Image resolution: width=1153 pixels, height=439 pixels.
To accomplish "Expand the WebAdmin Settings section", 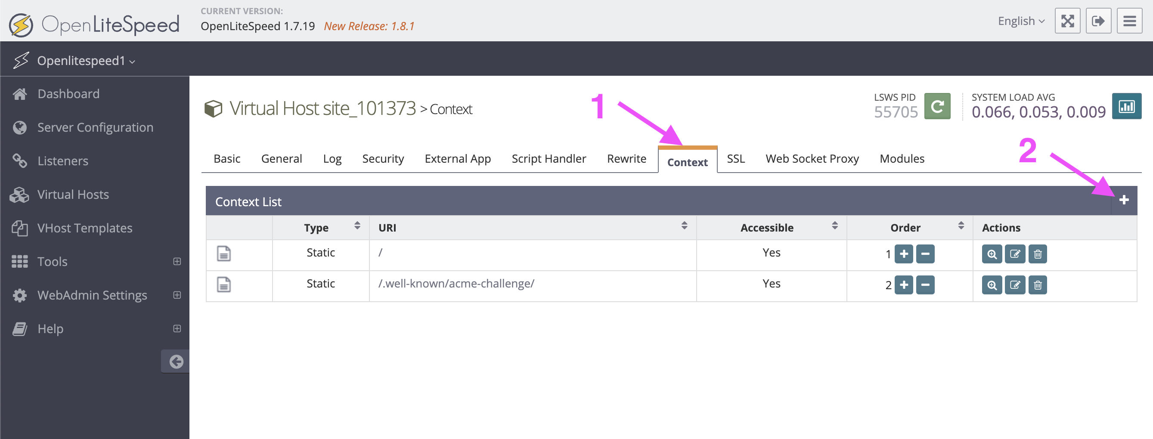I will [x=177, y=295].
